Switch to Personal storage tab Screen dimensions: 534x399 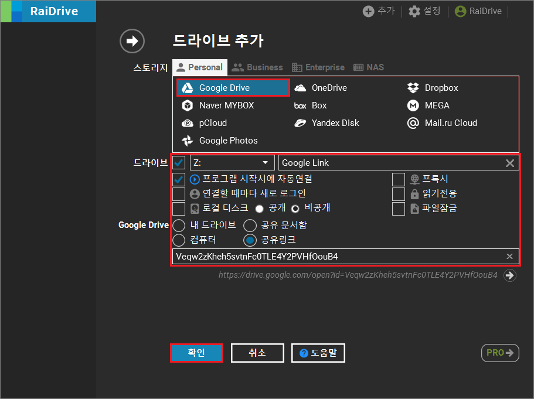coord(200,67)
